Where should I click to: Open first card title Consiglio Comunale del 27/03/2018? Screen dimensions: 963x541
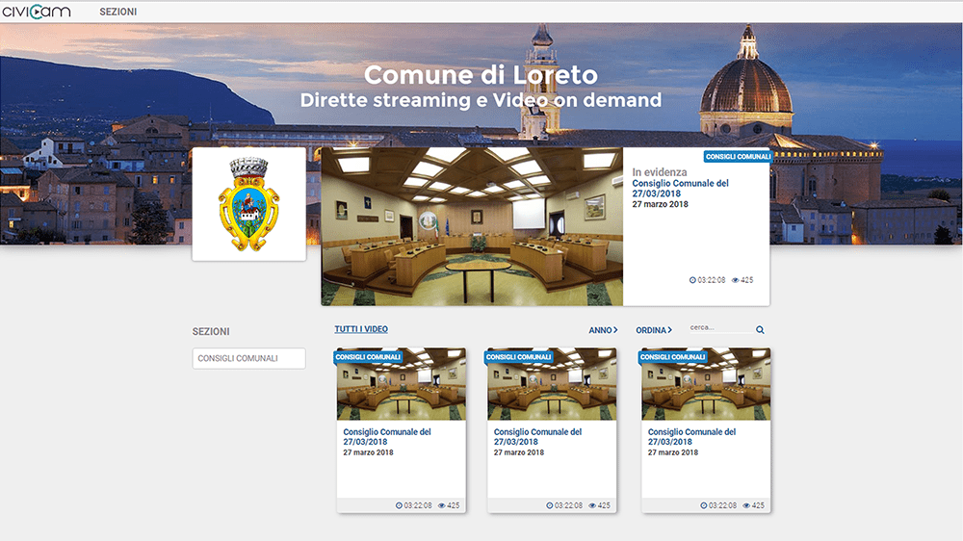pyautogui.click(x=387, y=437)
